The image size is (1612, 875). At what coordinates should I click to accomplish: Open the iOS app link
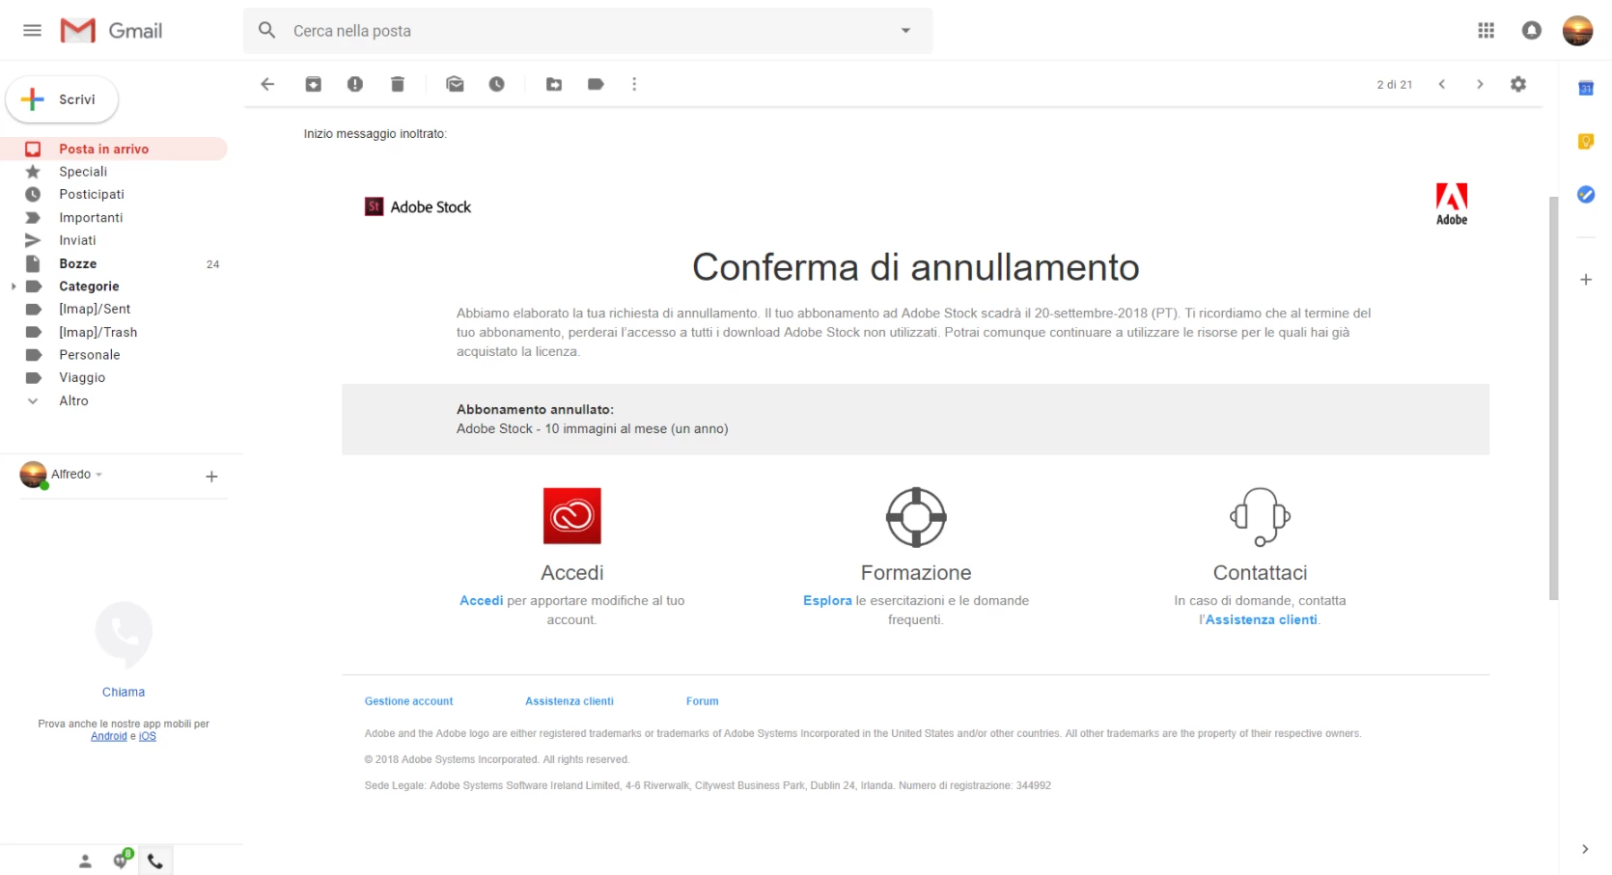148,736
